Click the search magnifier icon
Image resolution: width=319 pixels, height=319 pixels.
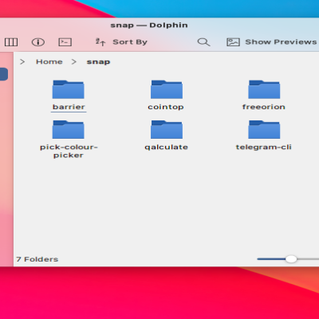pyautogui.click(x=203, y=42)
